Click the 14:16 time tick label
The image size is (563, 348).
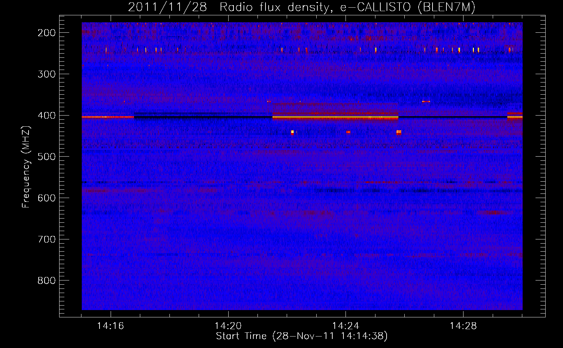pyautogui.click(x=110, y=326)
